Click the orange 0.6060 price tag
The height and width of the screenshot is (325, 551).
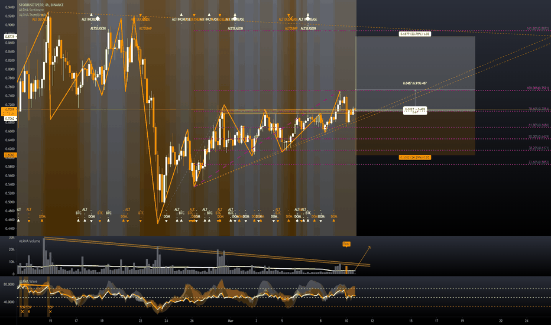coord(9,155)
